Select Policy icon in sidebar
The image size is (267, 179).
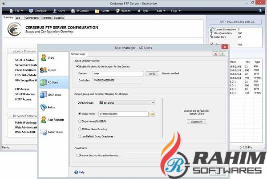pyautogui.click(x=43, y=107)
